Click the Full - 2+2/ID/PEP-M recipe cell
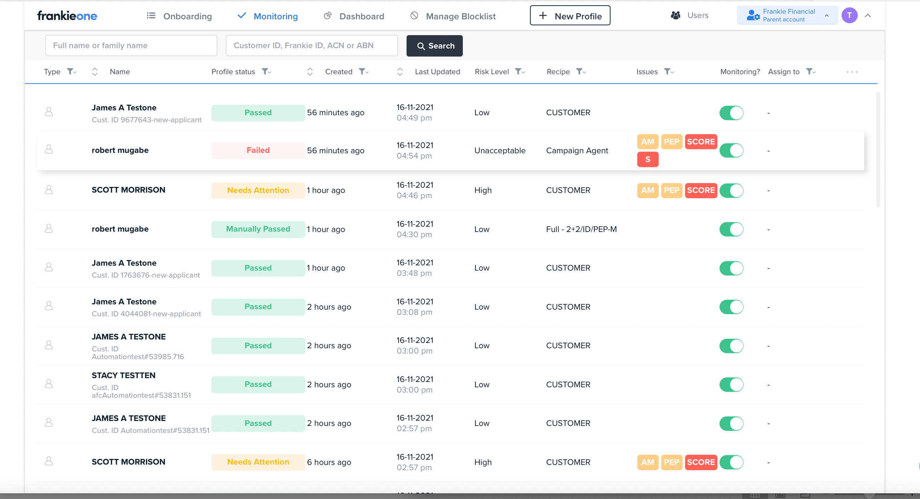Image resolution: width=920 pixels, height=499 pixels. (x=581, y=229)
